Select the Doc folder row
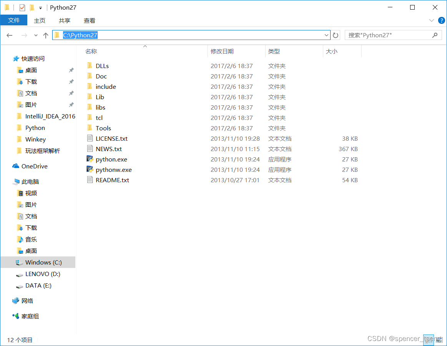Screen dimensions: 447x346 [223, 76]
